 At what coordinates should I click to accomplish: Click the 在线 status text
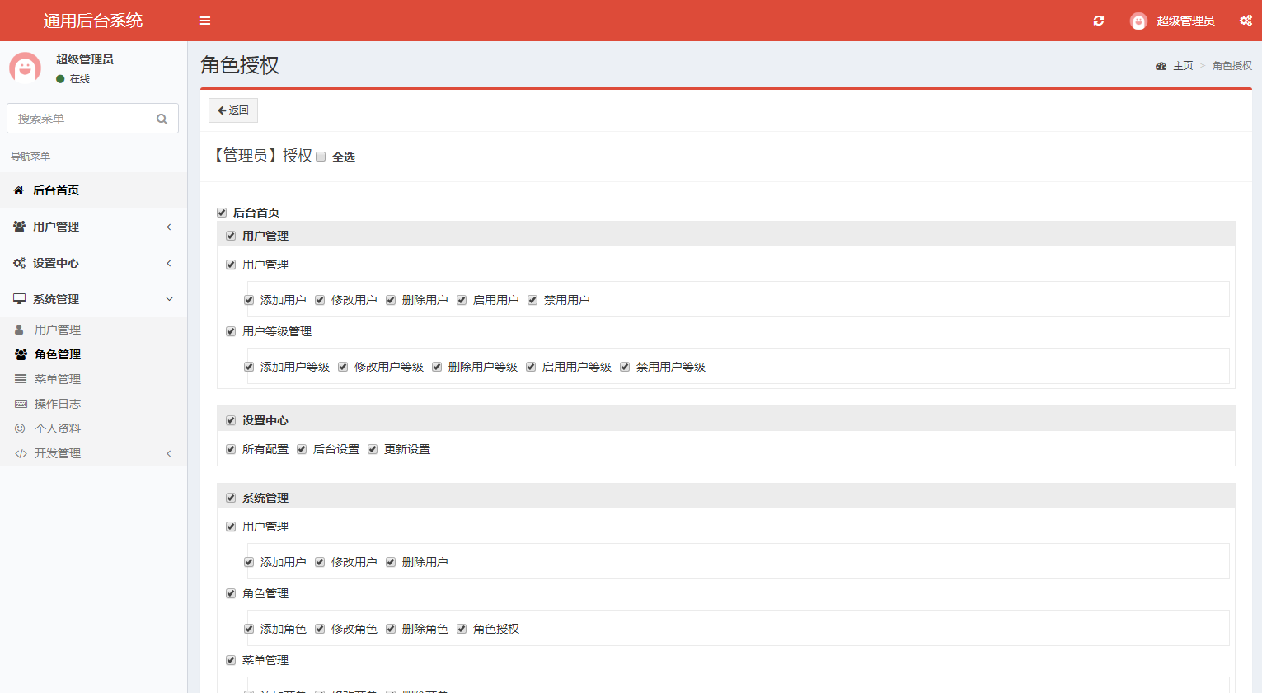tap(80, 79)
